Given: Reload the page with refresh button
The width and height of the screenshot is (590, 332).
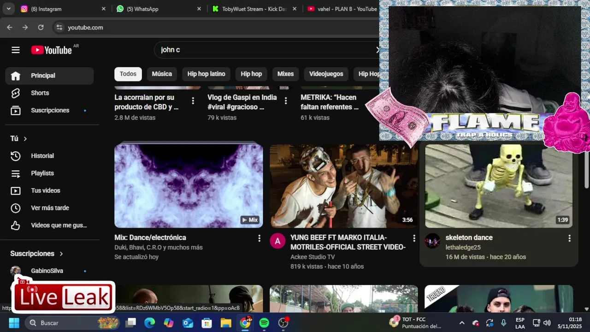Looking at the screenshot, I should 41,27.
